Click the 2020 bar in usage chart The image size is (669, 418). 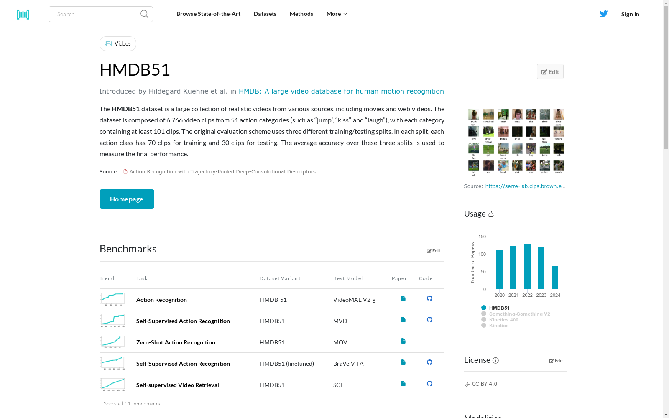tap(499, 270)
